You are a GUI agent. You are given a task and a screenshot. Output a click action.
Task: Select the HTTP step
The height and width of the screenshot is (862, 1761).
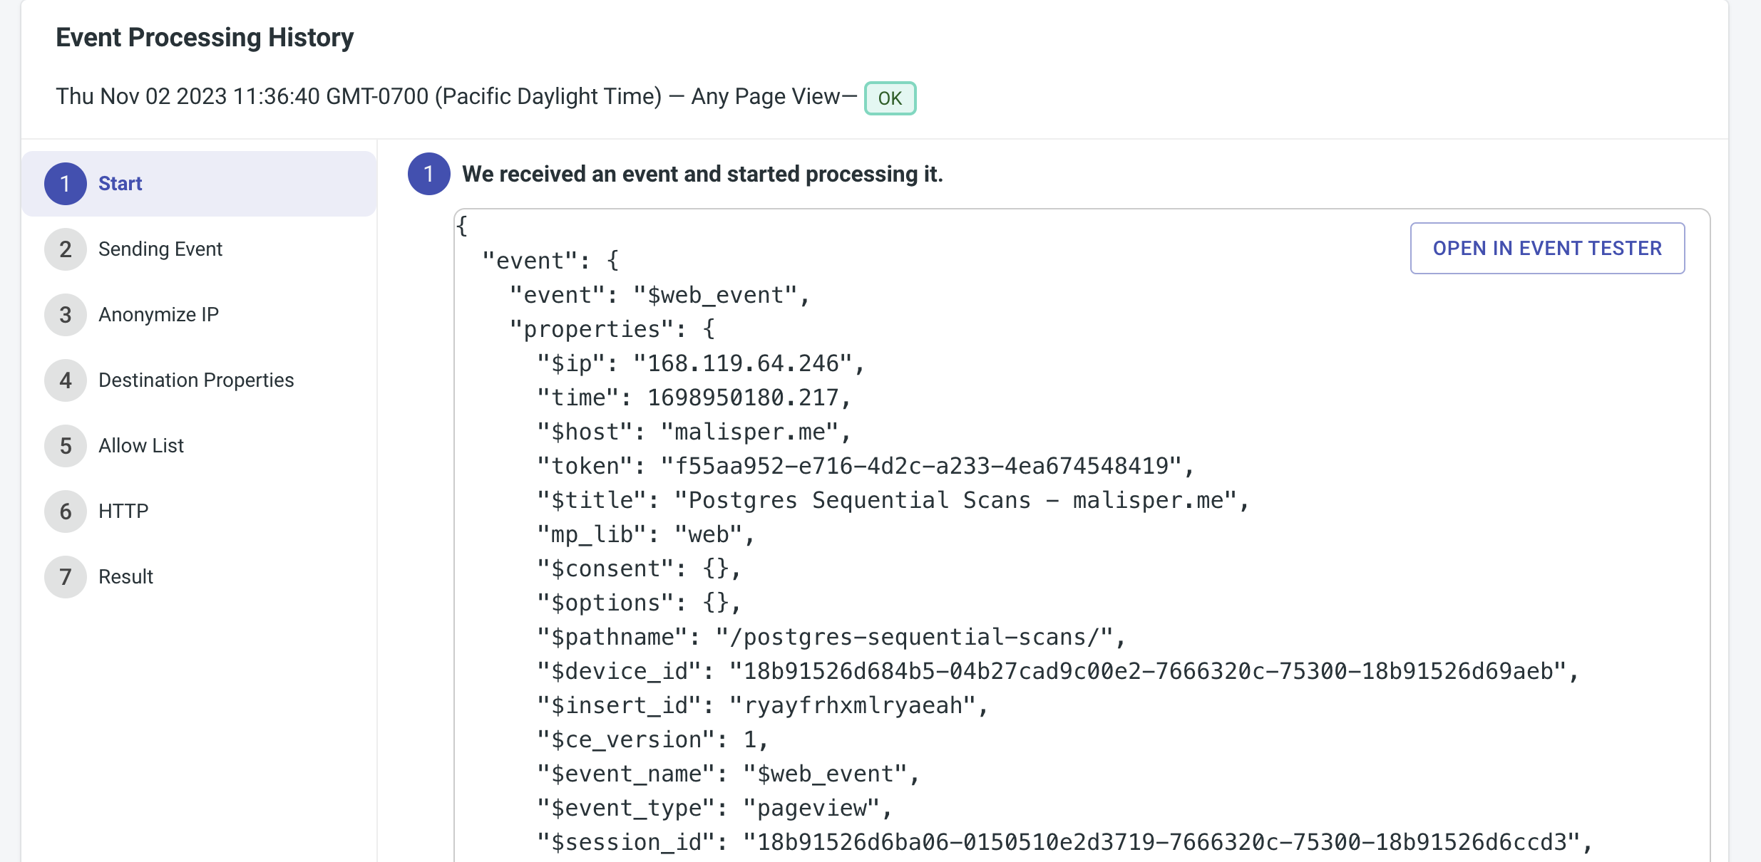[123, 512]
